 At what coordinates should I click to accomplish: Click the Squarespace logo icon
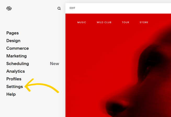9,8
